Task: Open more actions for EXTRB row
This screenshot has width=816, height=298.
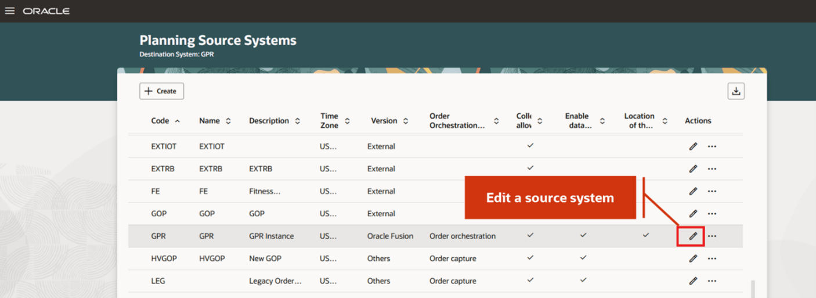Action: click(x=712, y=169)
